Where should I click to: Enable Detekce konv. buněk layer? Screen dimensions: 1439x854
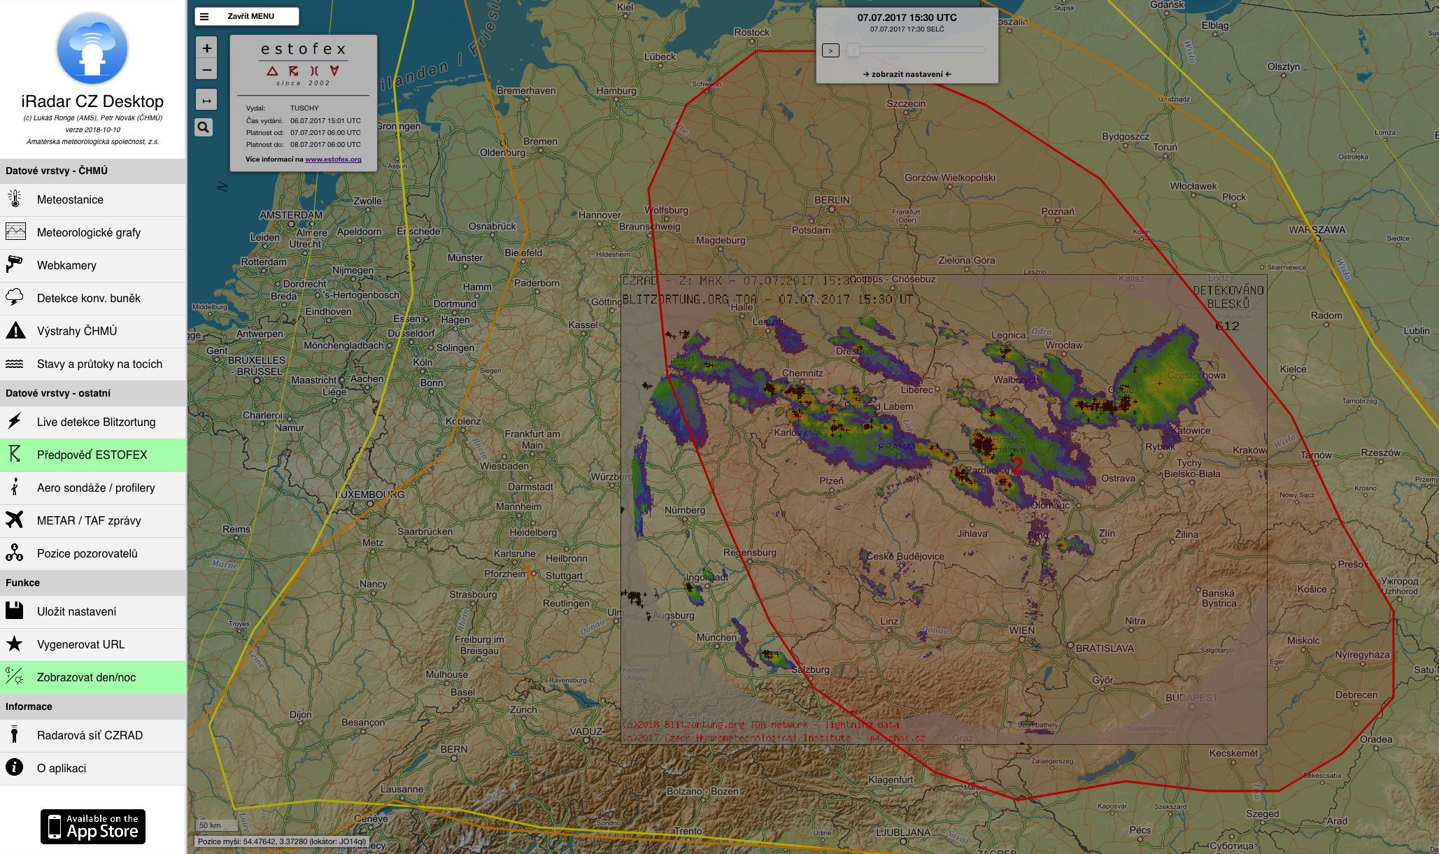click(93, 298)
